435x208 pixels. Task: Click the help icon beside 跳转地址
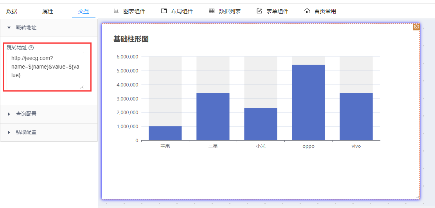click(x=31, y=48)
